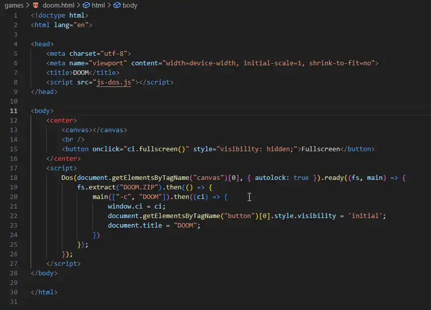
Task: Select the html breadcrumb segment
Action: tap(98, 5)
